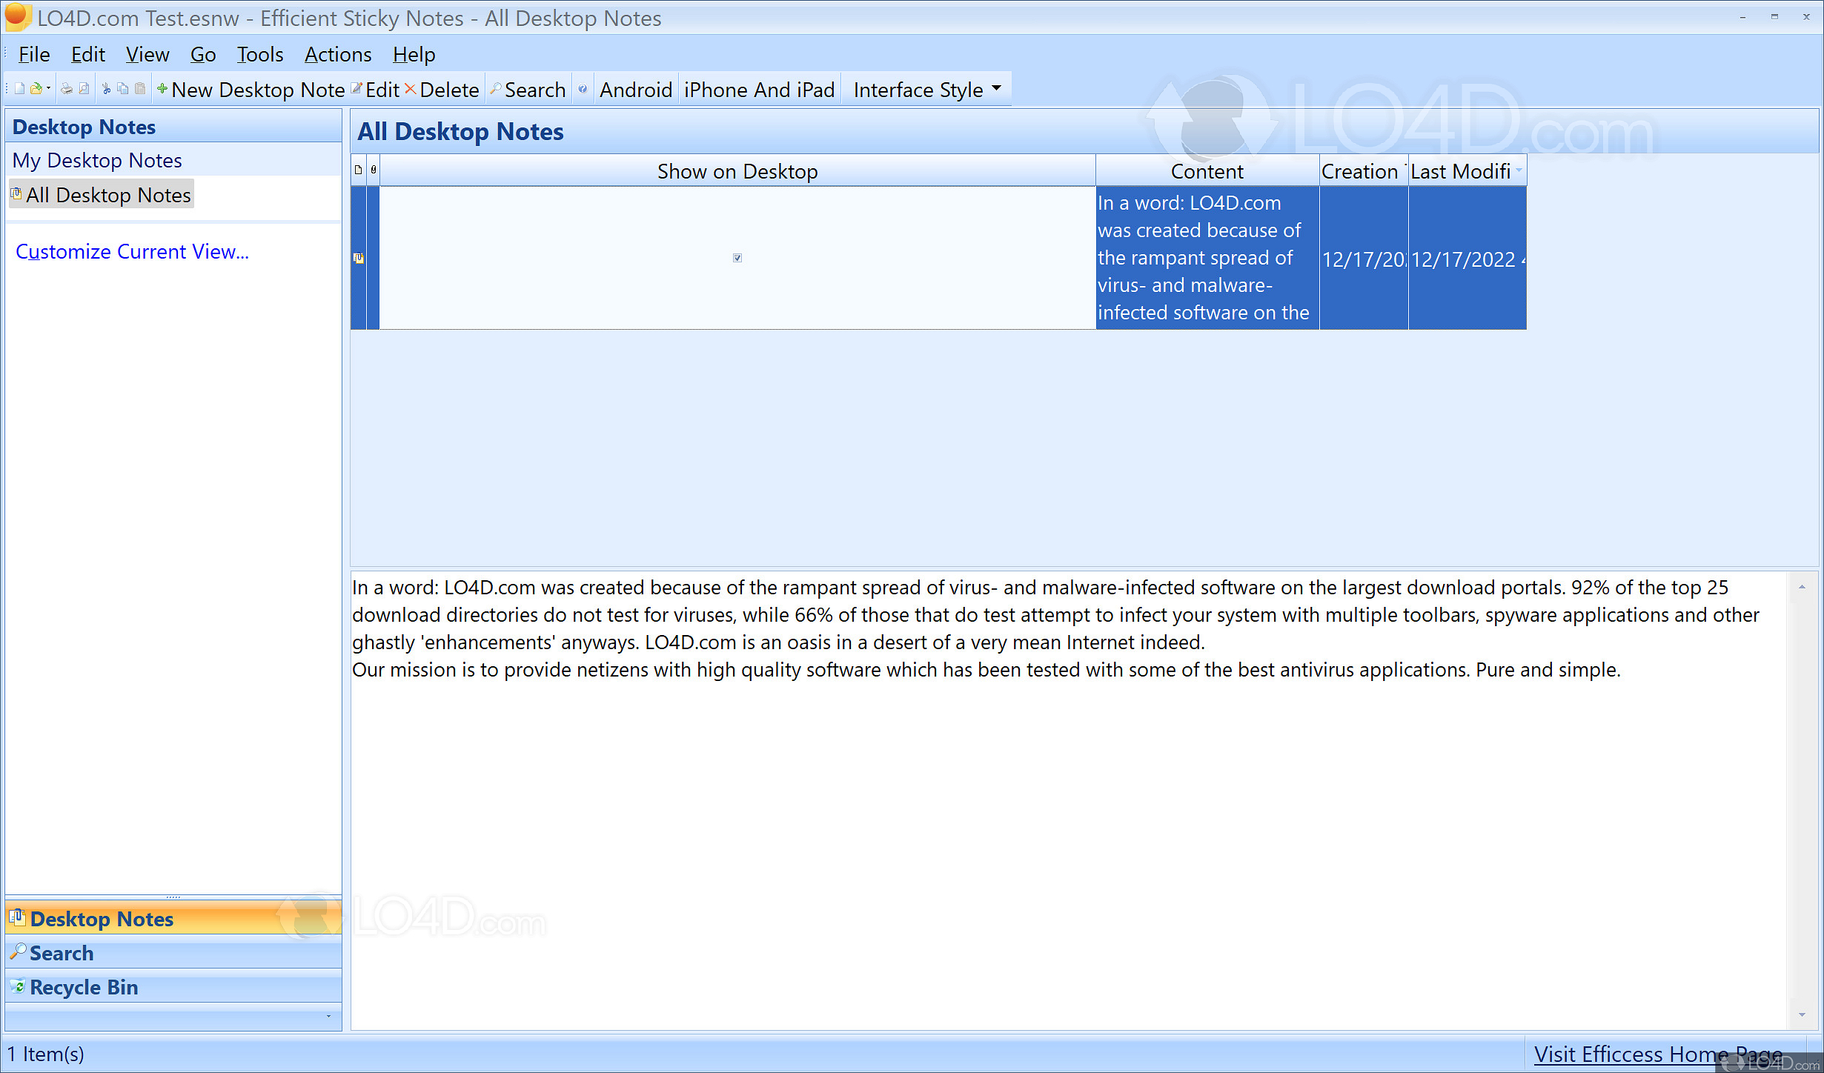Click the Print icon

[67, 89]
